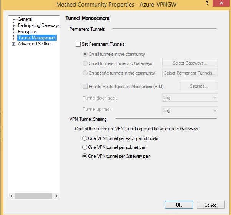Expand the Advanced Settings tree node
Viewport: 231px width, 215px height.
[x=13, y=44]
